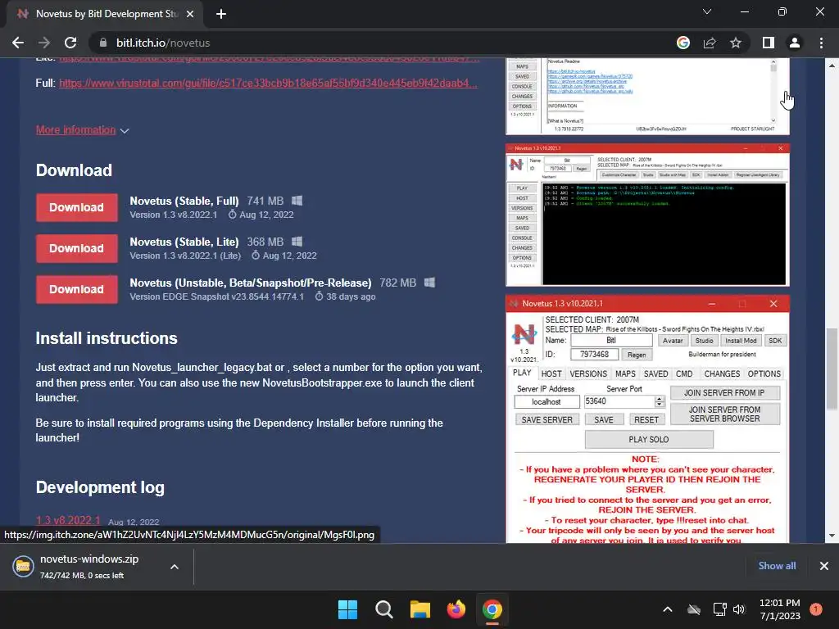Click clock icon beside 38 days ago

coord(319,296)
